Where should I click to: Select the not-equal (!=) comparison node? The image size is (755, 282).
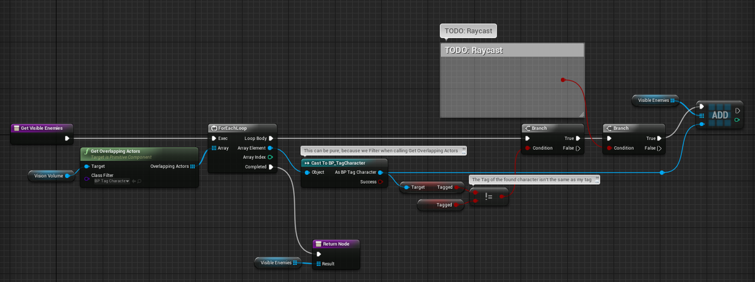click(489, 197)
